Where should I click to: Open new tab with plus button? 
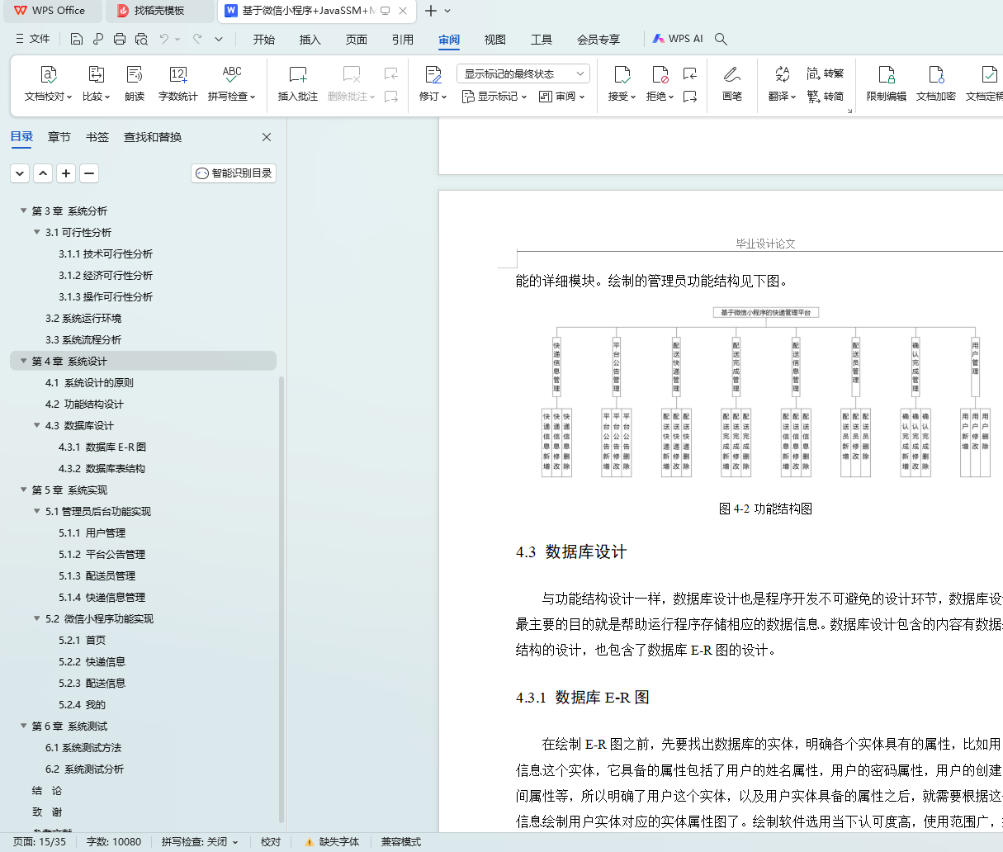pos(431,11)
